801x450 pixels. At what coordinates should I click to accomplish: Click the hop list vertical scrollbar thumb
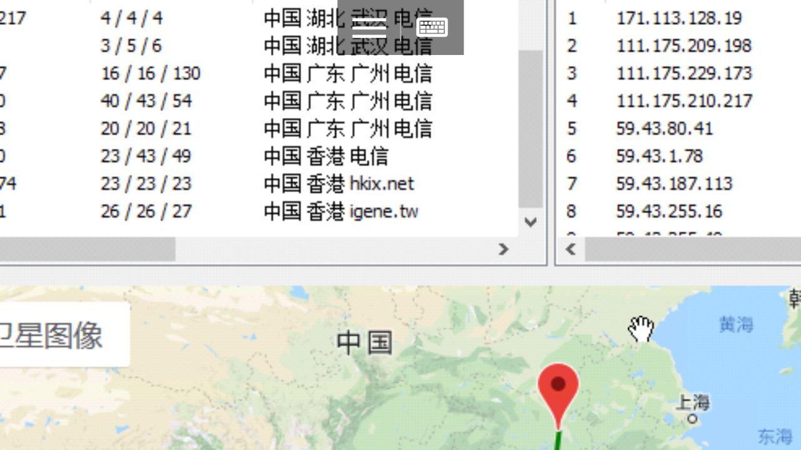click(531, 125)
